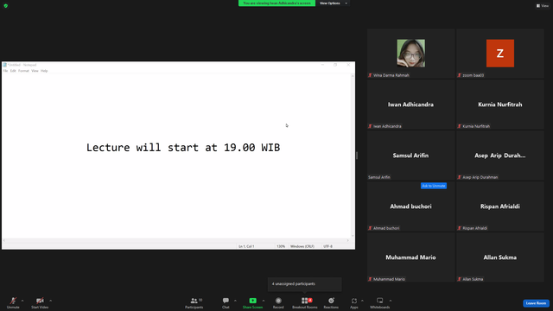Click the green Share Screen icon

tap(253, 301)
